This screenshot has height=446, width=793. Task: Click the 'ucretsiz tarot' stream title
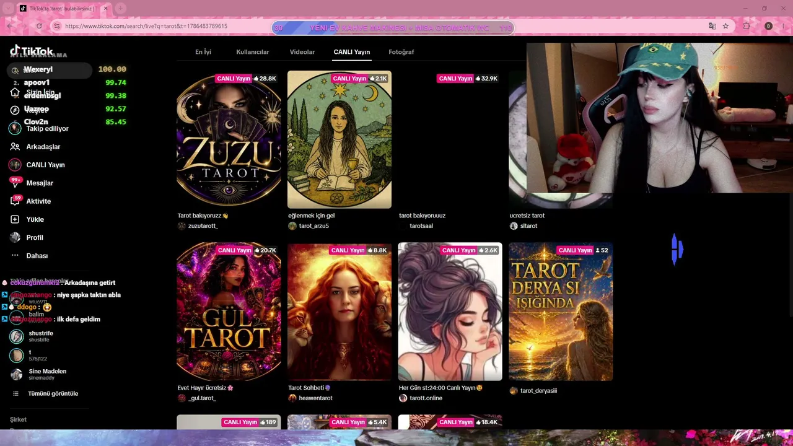coord(527,216)
